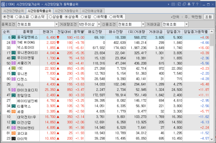This screenshot has width=216, height=143.
Task: Click the duplicate window icon in title bar
Action: pyautogui.click(x=184, y=4)
